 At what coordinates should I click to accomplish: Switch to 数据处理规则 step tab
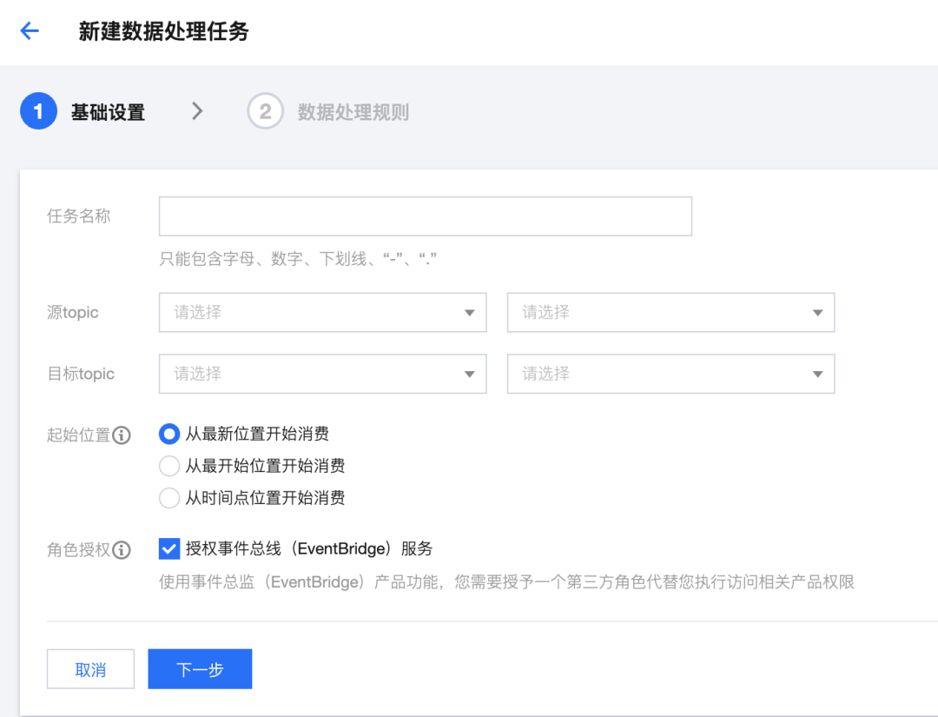click(x=353, y=112)
